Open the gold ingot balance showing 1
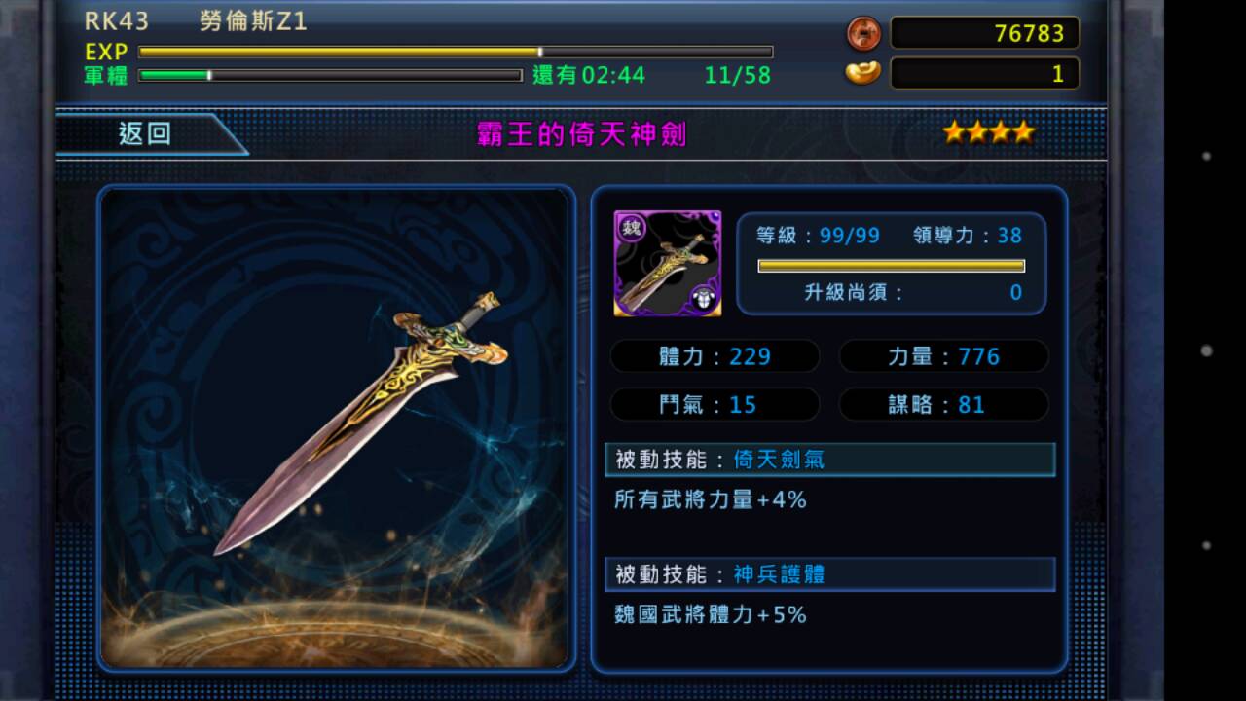 pyautogui.click(x=984, y=73)
